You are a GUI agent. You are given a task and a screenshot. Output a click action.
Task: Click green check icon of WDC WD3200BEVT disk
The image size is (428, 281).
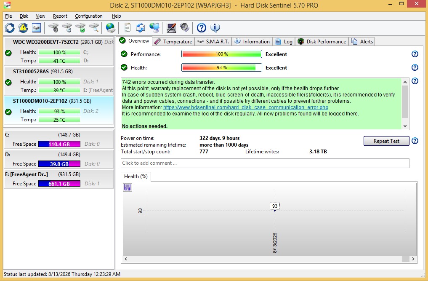[x=8, y=53]
